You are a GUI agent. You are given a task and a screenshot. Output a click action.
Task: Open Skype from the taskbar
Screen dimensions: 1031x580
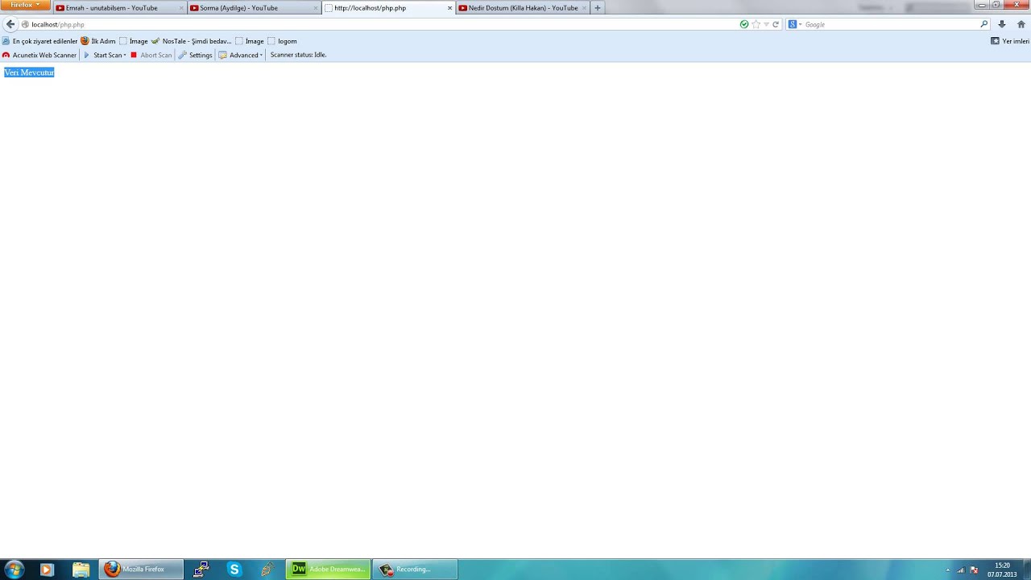[234, 570]
